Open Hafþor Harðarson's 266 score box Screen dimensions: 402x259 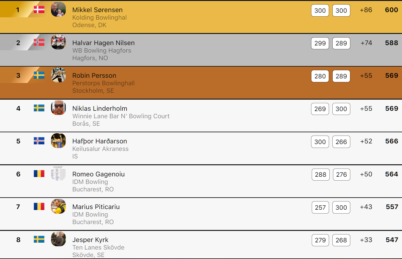click(x=341, y=142)
